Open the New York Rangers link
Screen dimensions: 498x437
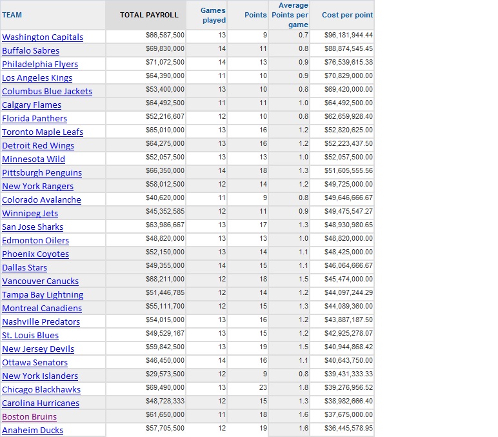point(38,187)
